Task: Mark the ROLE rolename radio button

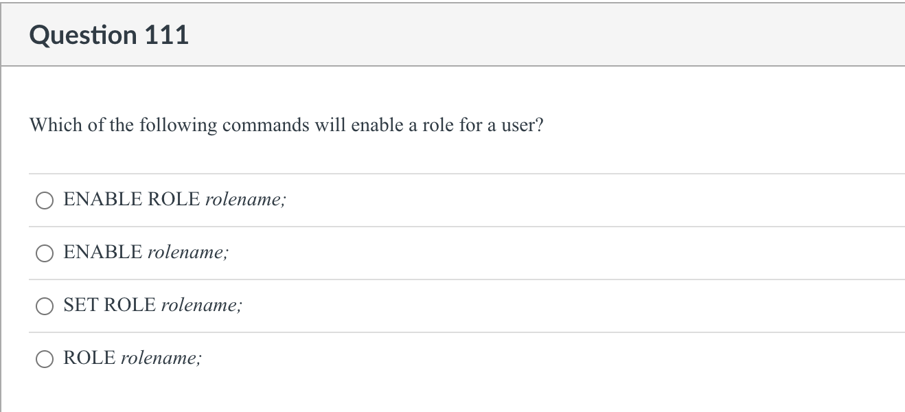Action: (44, 359)
